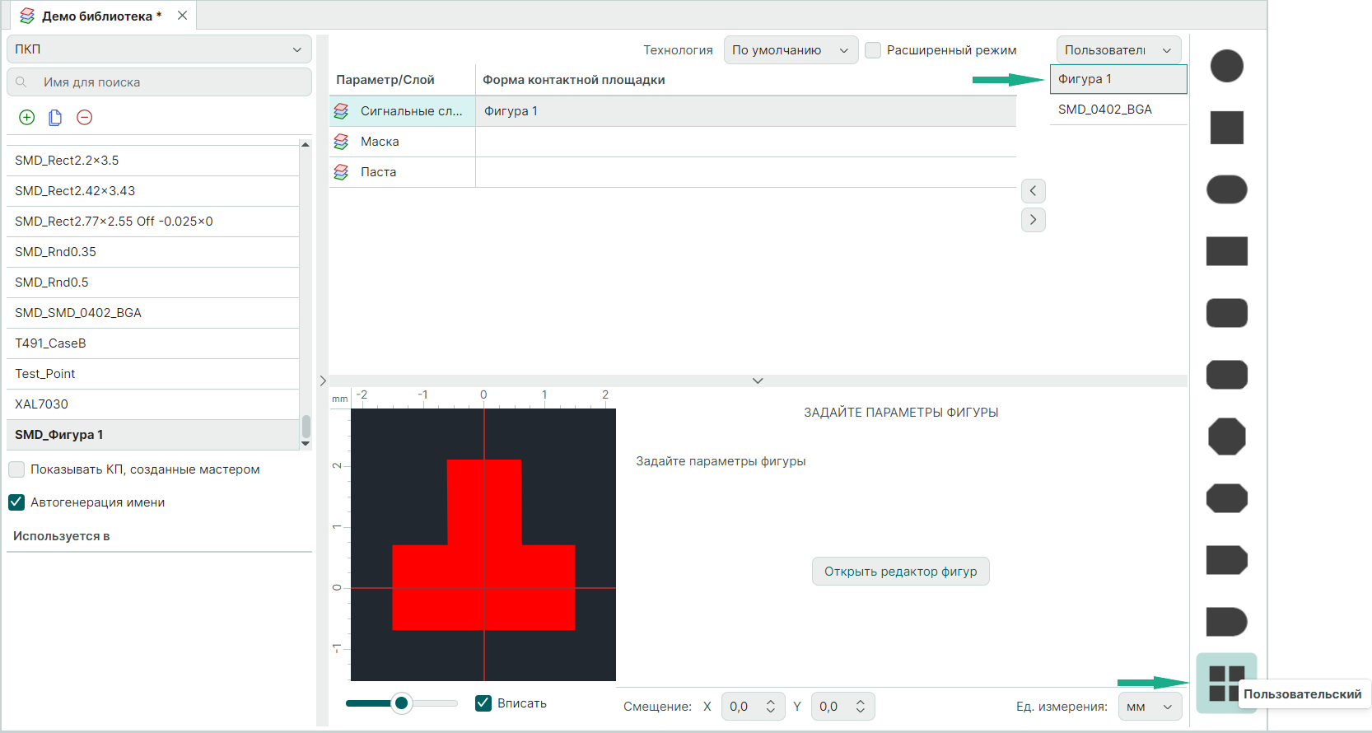Click the preview zoom slider handle

pos(401,703)
